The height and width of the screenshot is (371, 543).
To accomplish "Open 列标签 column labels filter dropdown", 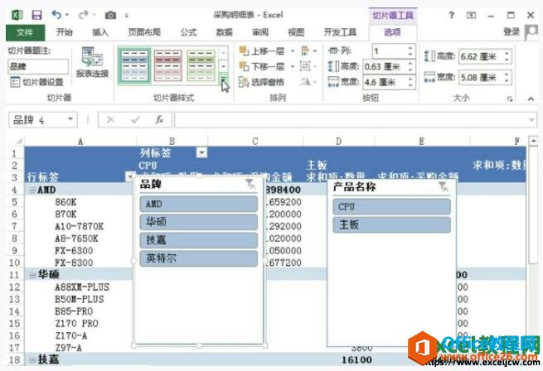I will [x=201, y=152].
